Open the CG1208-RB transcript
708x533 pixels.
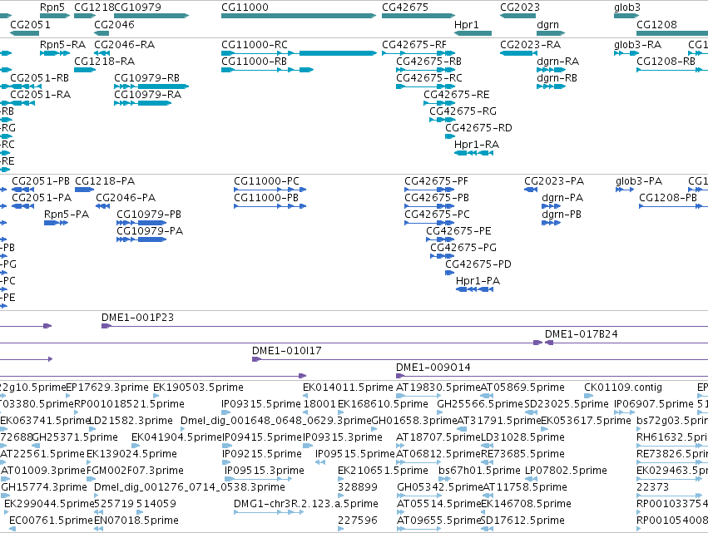[x=672, y=70]
